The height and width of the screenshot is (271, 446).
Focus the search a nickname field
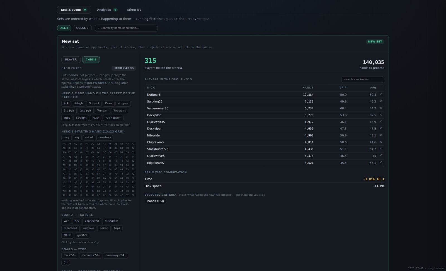363,80
